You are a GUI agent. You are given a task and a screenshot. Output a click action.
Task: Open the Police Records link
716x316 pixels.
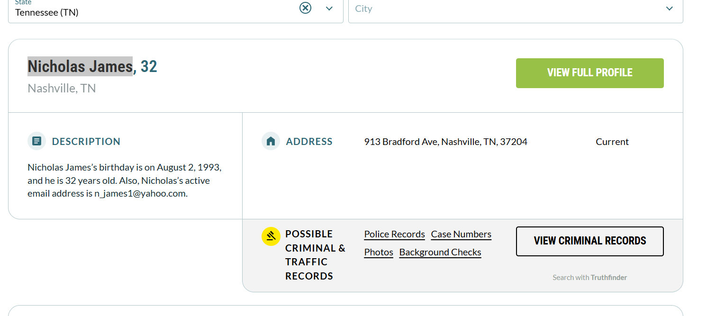[394, 234]
